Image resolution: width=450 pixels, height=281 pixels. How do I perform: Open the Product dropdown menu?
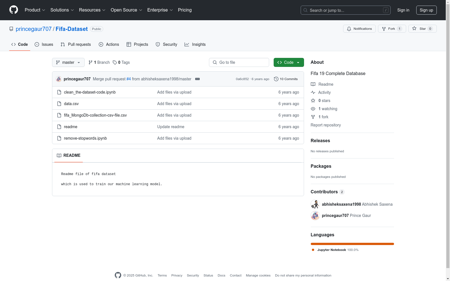pos(35,10)
